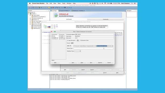The height and width of the screenshot is (93, 165).
Task: Click inside the Driver Class field
Action: pos(93,48)
